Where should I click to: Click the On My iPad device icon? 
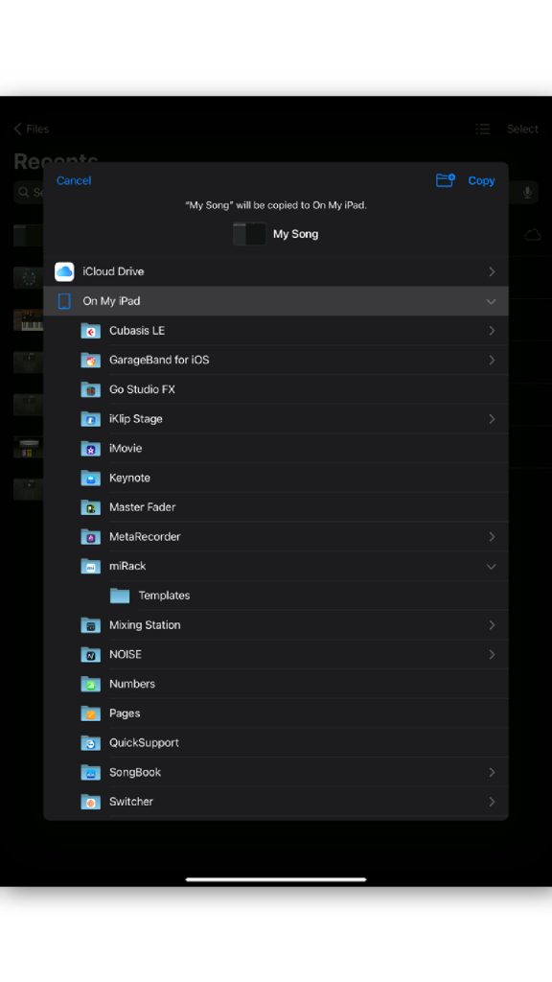[64, 301]
